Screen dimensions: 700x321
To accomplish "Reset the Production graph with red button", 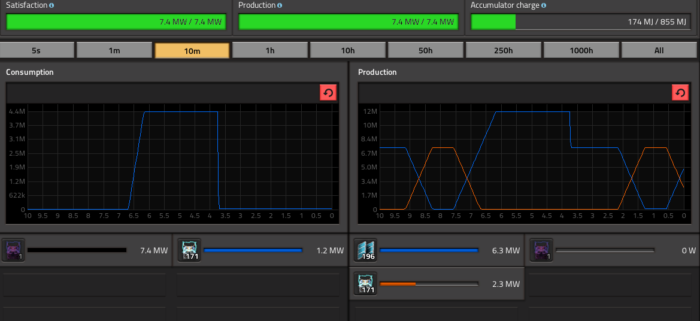I will click(680, 93).
